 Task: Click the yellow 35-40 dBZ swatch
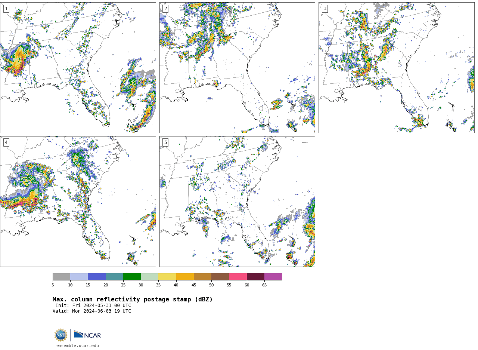point(167,277)
